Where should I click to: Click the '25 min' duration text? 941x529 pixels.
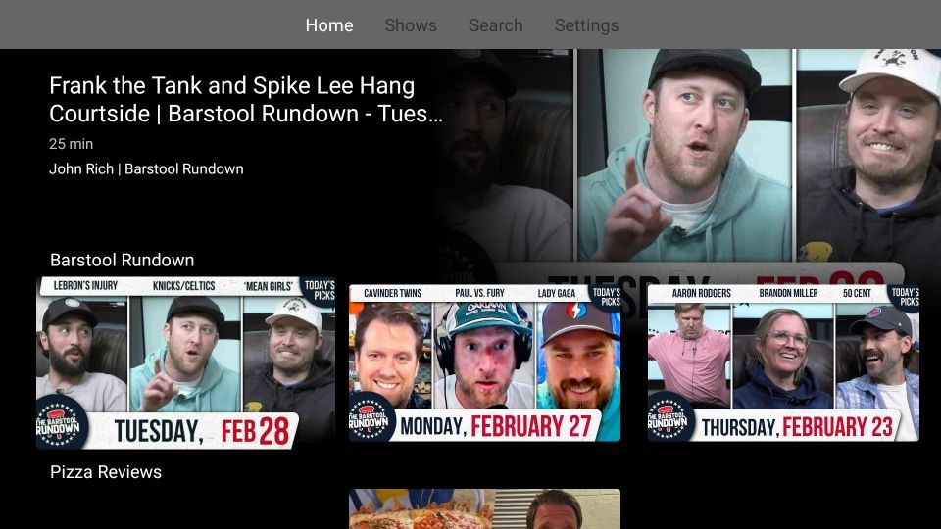71,144
